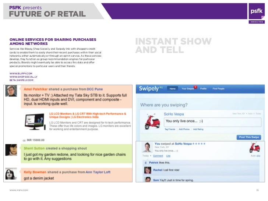
Task: Click Kelly Bowman's name
Action: pyautogui.click(x=35, y=172)
